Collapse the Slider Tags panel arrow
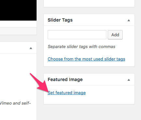The image size is (141, 120). [129, 20]
